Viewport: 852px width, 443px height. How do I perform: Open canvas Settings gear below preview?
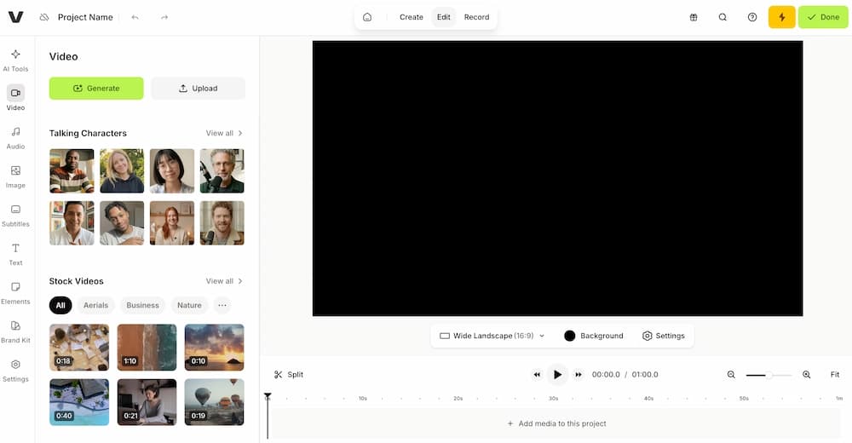coord(664,336)
